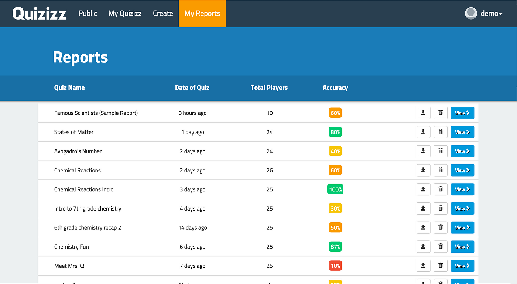
Task: Click the Quizizz logo
Action: click(x=39, y=14)
